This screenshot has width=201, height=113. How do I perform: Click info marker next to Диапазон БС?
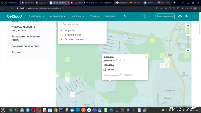(x=117, y=59)
